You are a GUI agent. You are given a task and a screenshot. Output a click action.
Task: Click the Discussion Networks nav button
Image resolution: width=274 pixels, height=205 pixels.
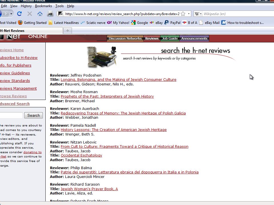[125, 38]
